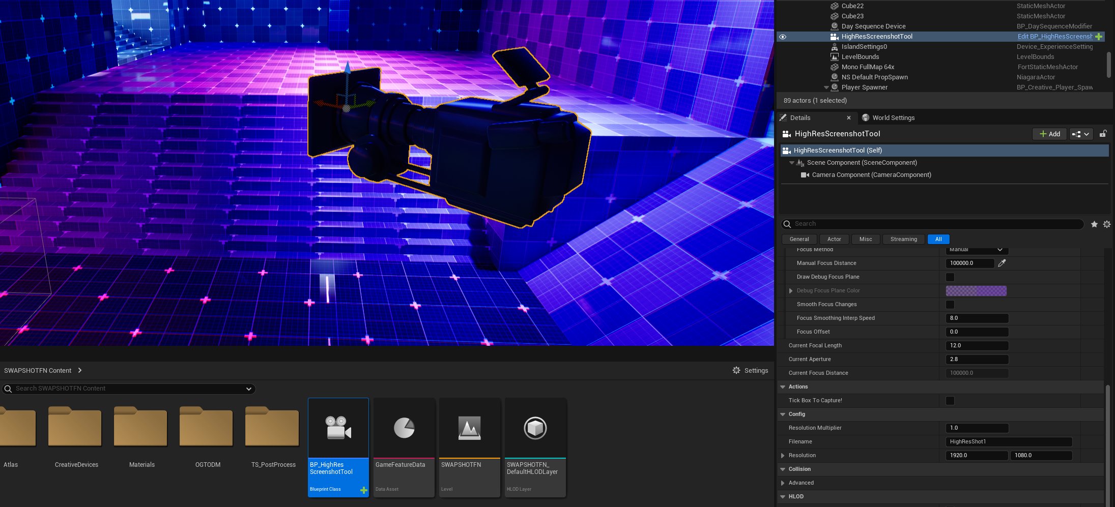Select the Camera Component in the component tree
This screenshot has width=1115, height=507.
pyautogui.click(x=871, y=175)
